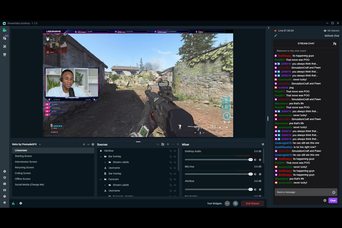Open Alertbox audio settings gear
Viewport: 342px width, 228px height.
pyautogui.click(x=260, y=189)
